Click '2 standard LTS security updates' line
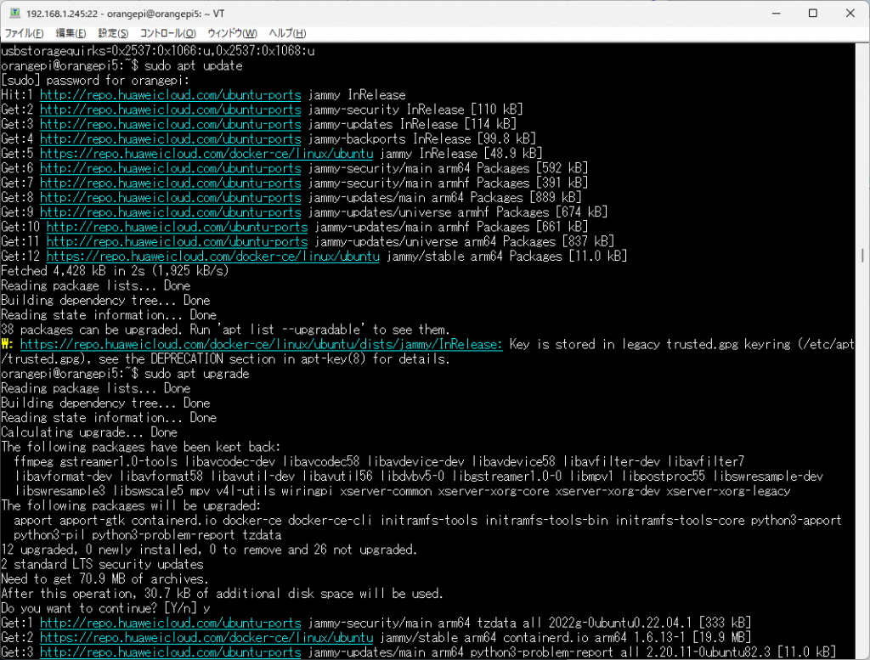 coord(103,565)
